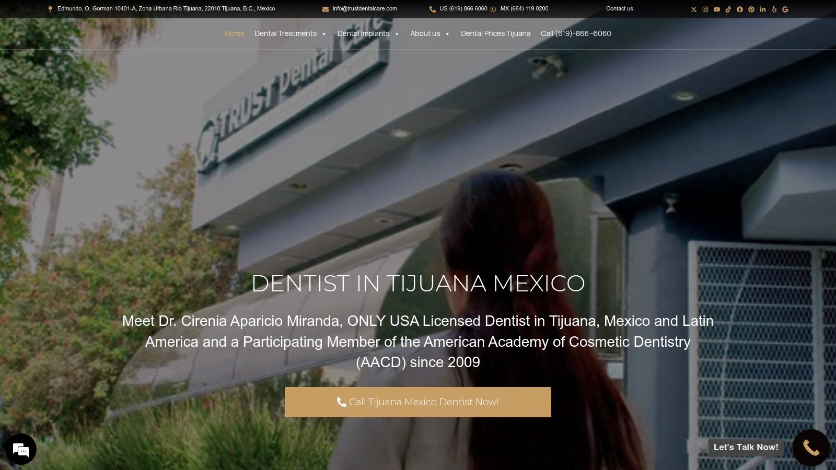Open the Facebook page icon
Viewport: 836px width, 470px height.
click(740, 9)
